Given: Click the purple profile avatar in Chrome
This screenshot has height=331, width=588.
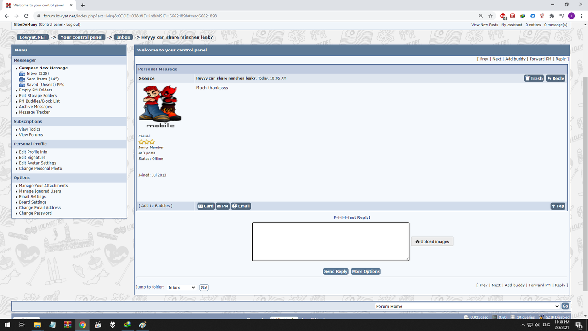Looking at the screenshot, I should click(x=571, y=16).
